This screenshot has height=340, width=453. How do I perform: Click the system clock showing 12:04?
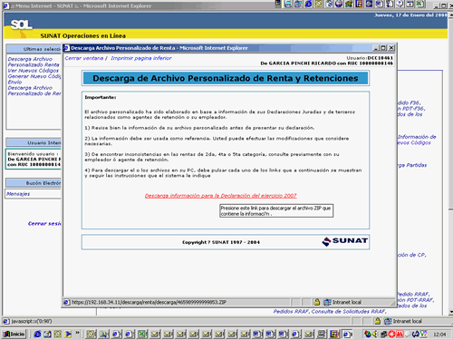pos(439,335)
